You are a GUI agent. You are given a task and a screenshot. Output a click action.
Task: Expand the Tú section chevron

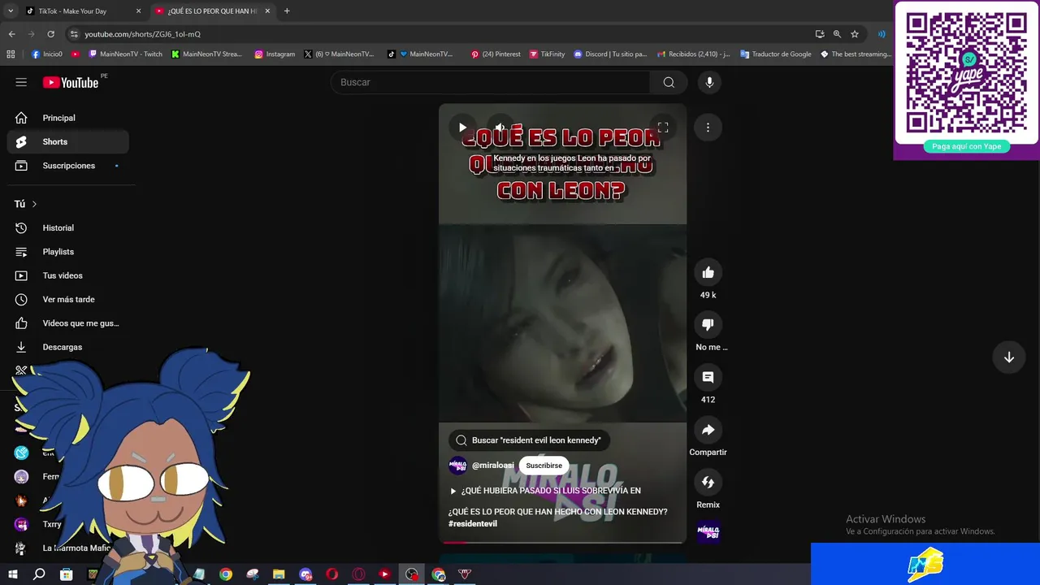tap(34, 204)
